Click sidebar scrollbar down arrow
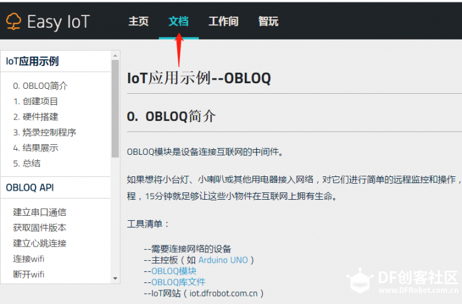The image size is (462, 304). click(x=115, y=278)
